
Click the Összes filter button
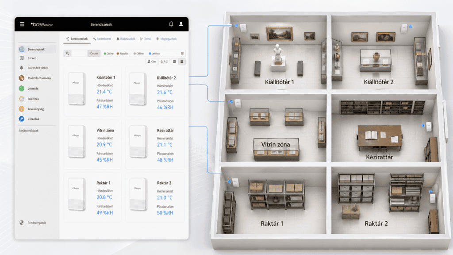[94, 54]
